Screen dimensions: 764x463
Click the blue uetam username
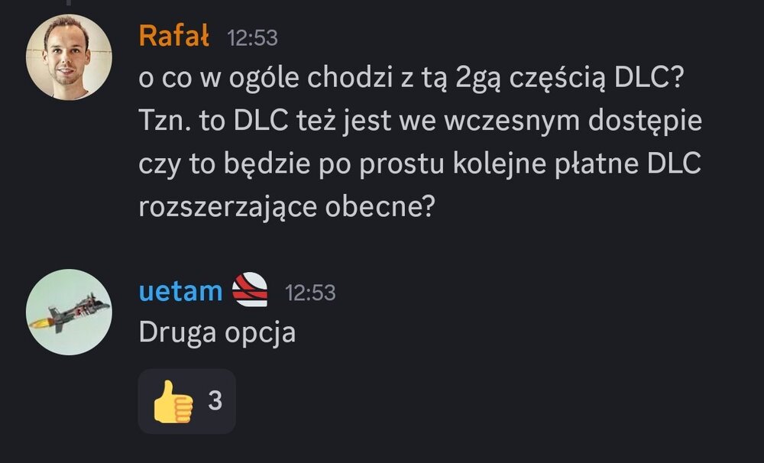pyautogui.click(x=181, y=291)
